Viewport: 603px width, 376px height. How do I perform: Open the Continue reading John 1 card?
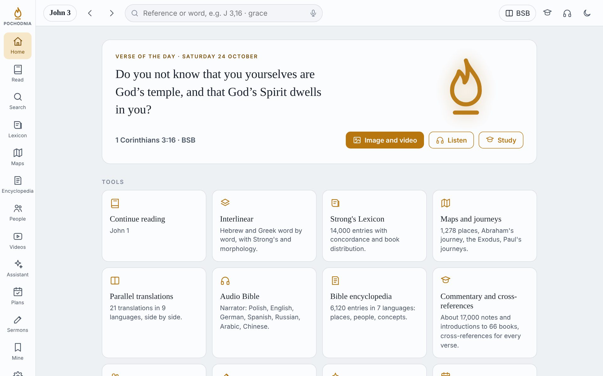(154, 226)
